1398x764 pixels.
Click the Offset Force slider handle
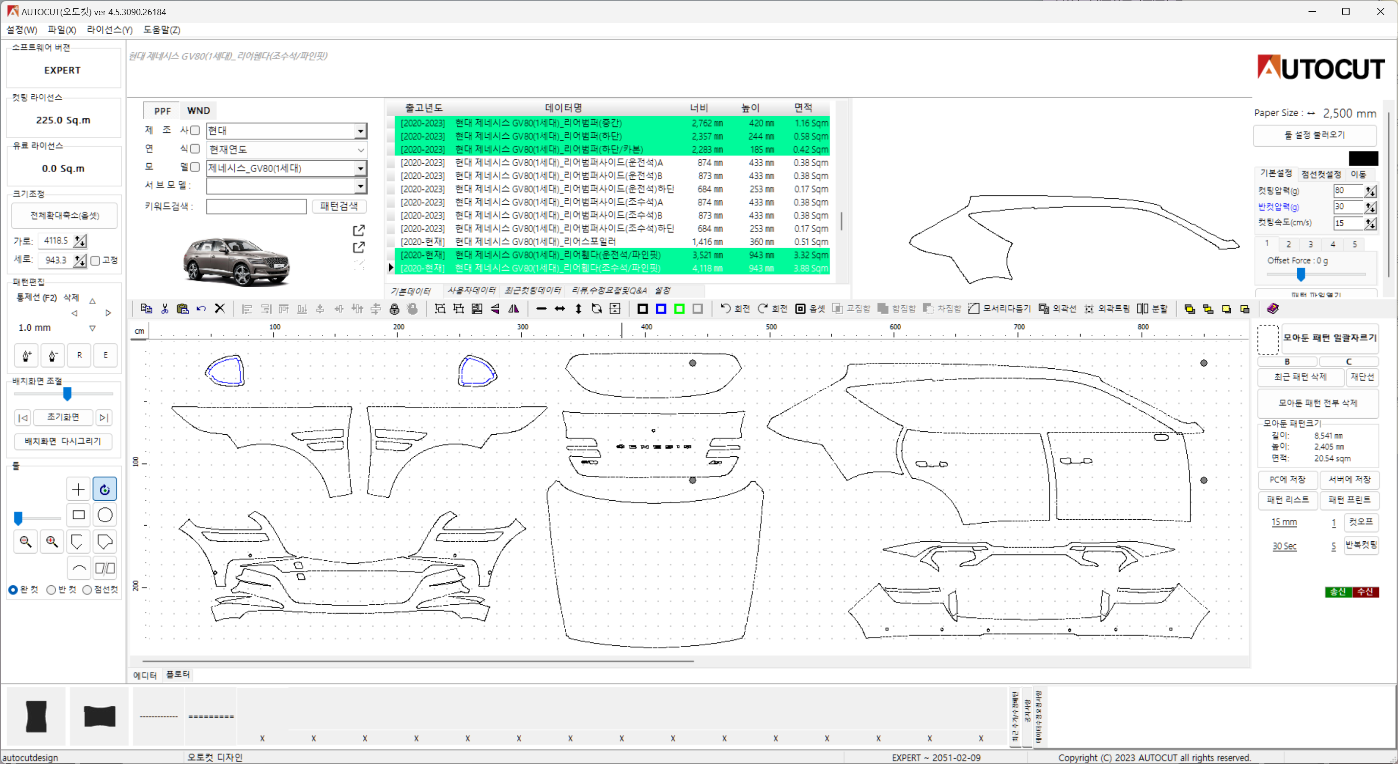(x=1301, y=275)
